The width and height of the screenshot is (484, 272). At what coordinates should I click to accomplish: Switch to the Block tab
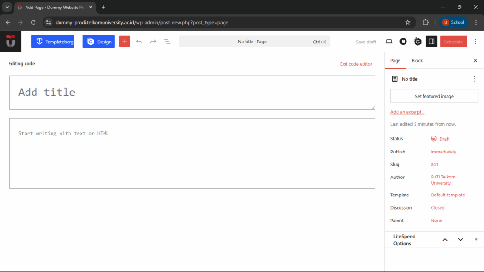[x=417, y=61]
